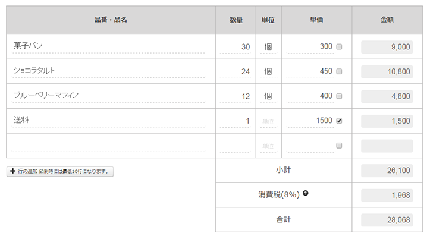427x236 pixels.
Task: Toggle the checkbox beside unit price 400
Action: click(x=339, y=96)
